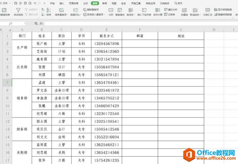238x164 pixels.
Task: Switch to the 公式 tab
Action: [x=85, y=3]
